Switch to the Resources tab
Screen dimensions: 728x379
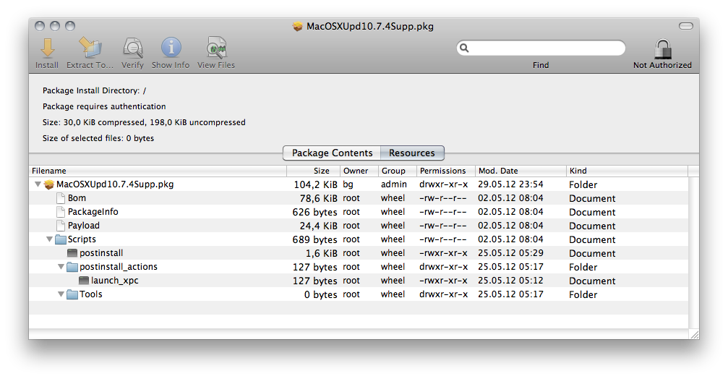pyautogui.click(x=412, y=153)
